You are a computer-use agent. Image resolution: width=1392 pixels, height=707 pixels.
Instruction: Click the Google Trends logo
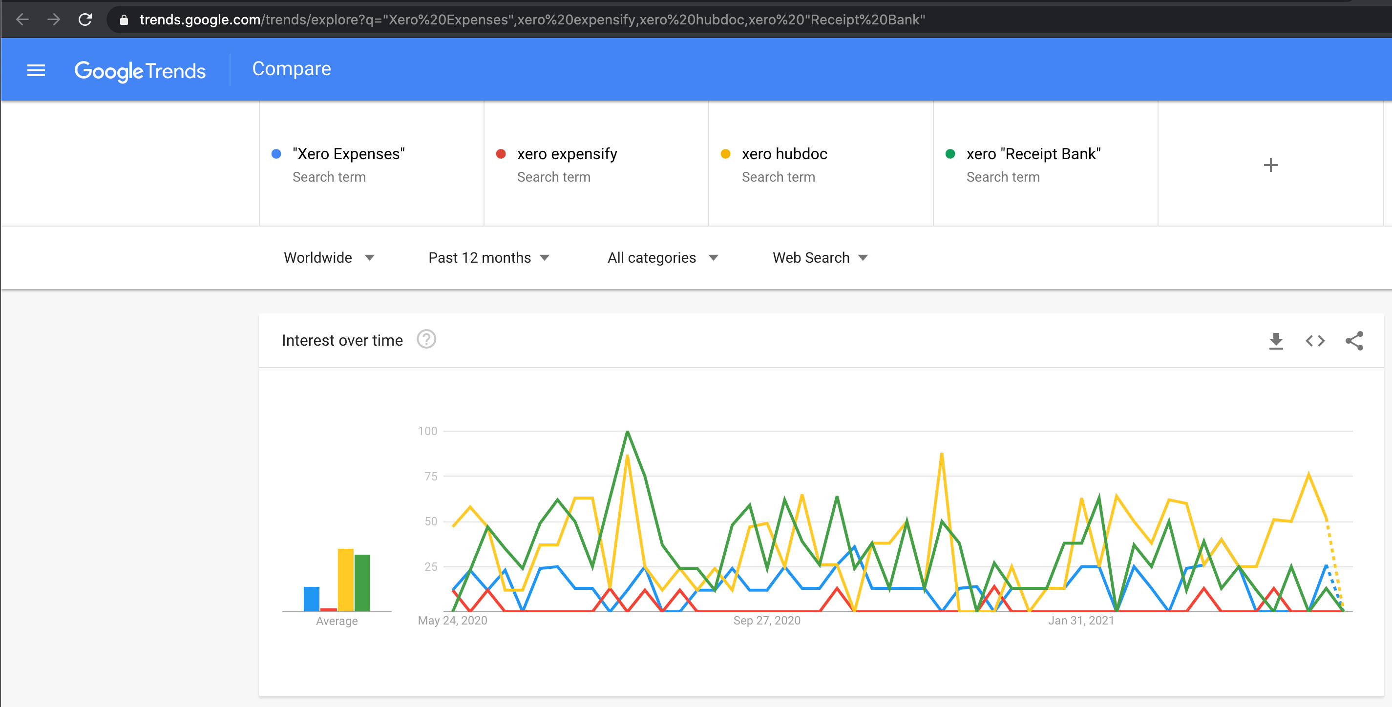click(x=140, y=71)
